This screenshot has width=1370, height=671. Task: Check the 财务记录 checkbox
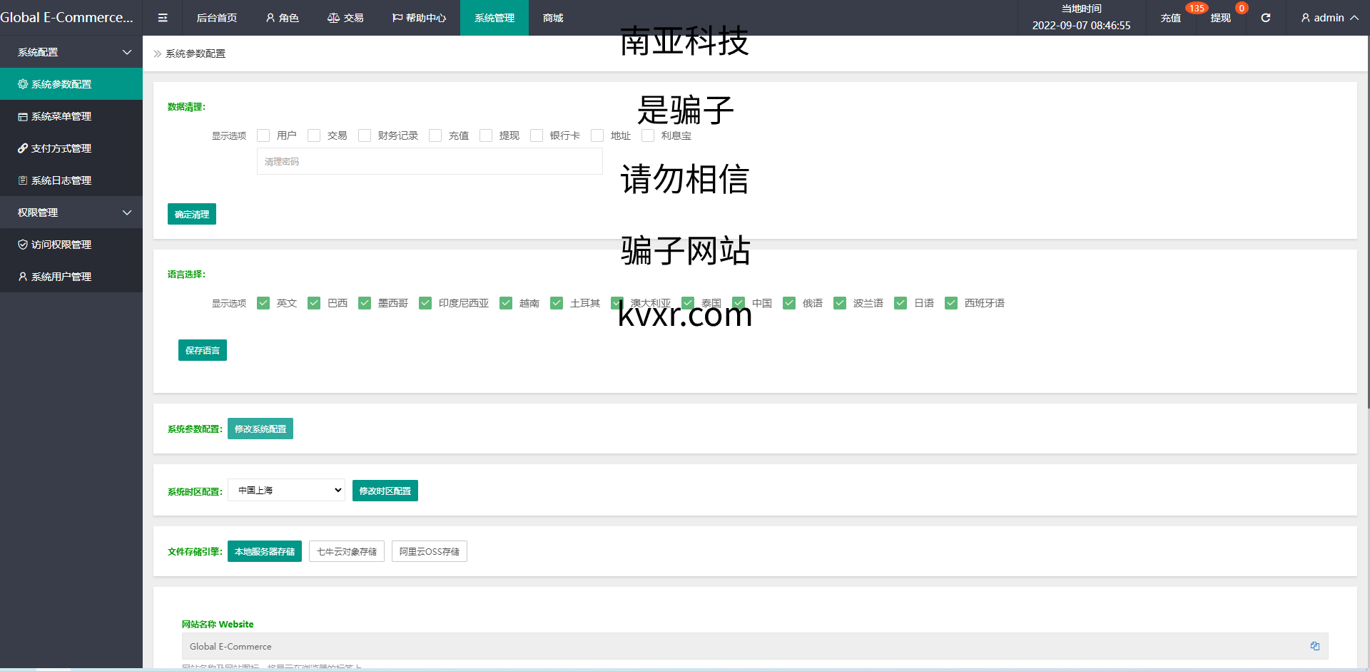coord(365,135)
